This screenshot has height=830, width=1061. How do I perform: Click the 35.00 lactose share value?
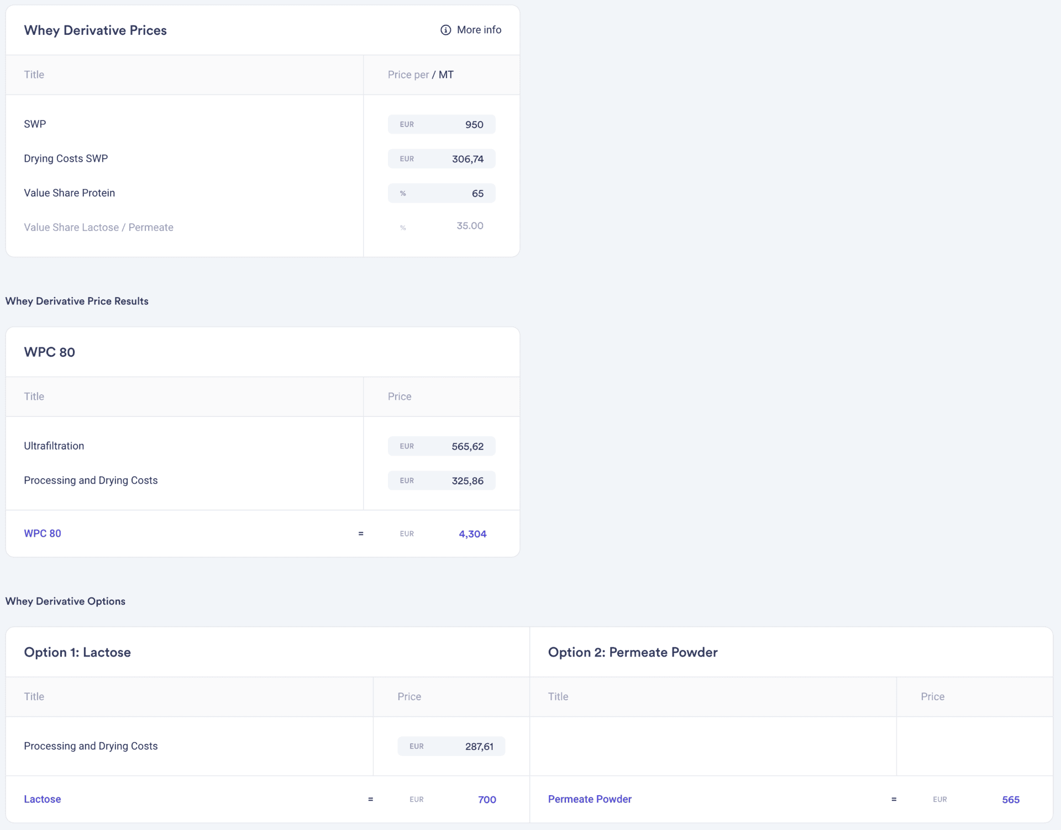(x=470, y=226)
